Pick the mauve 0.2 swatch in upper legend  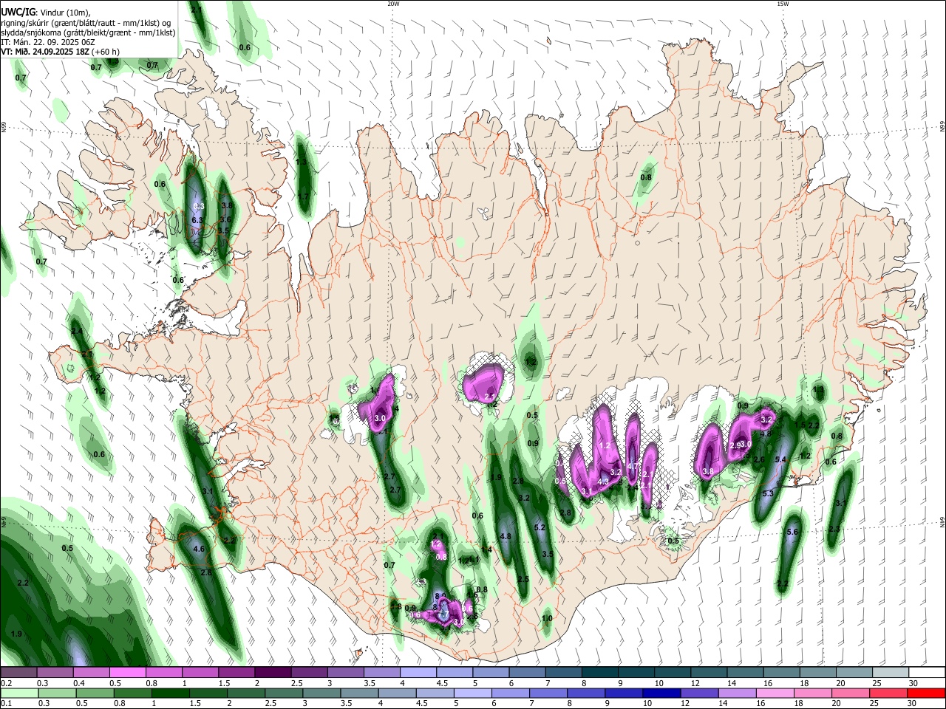pos(18,672)
